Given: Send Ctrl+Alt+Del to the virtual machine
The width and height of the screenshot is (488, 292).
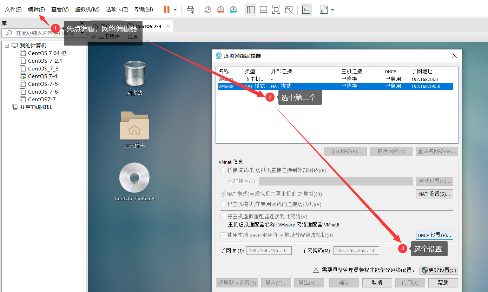Looking at the screenshot, I should pyautogui.click(x=191, y=10).
